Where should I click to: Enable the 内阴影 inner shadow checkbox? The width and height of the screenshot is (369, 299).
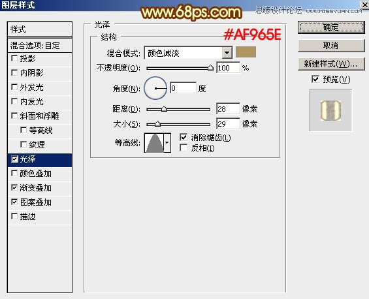pos(14,72)
